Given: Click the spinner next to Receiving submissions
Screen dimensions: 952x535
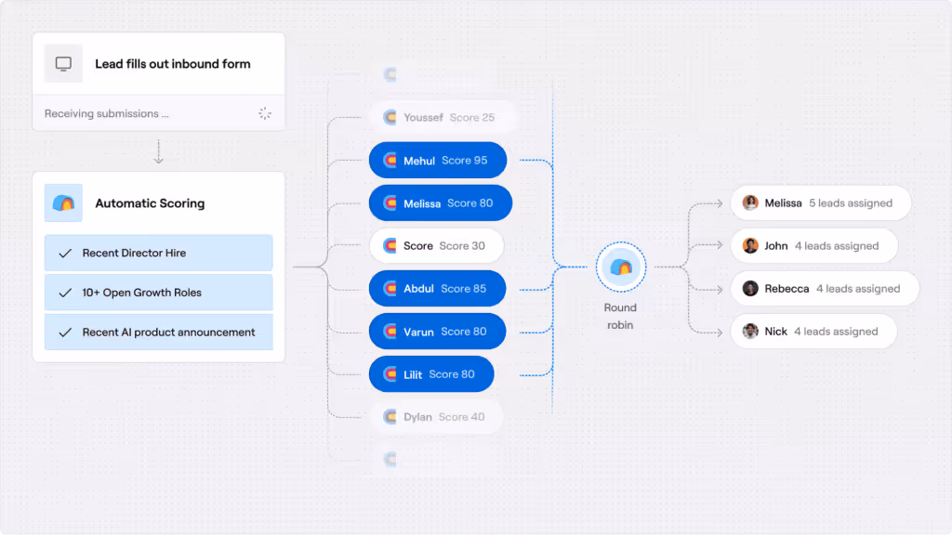Looking at the screenshot, I should [265, 112].
